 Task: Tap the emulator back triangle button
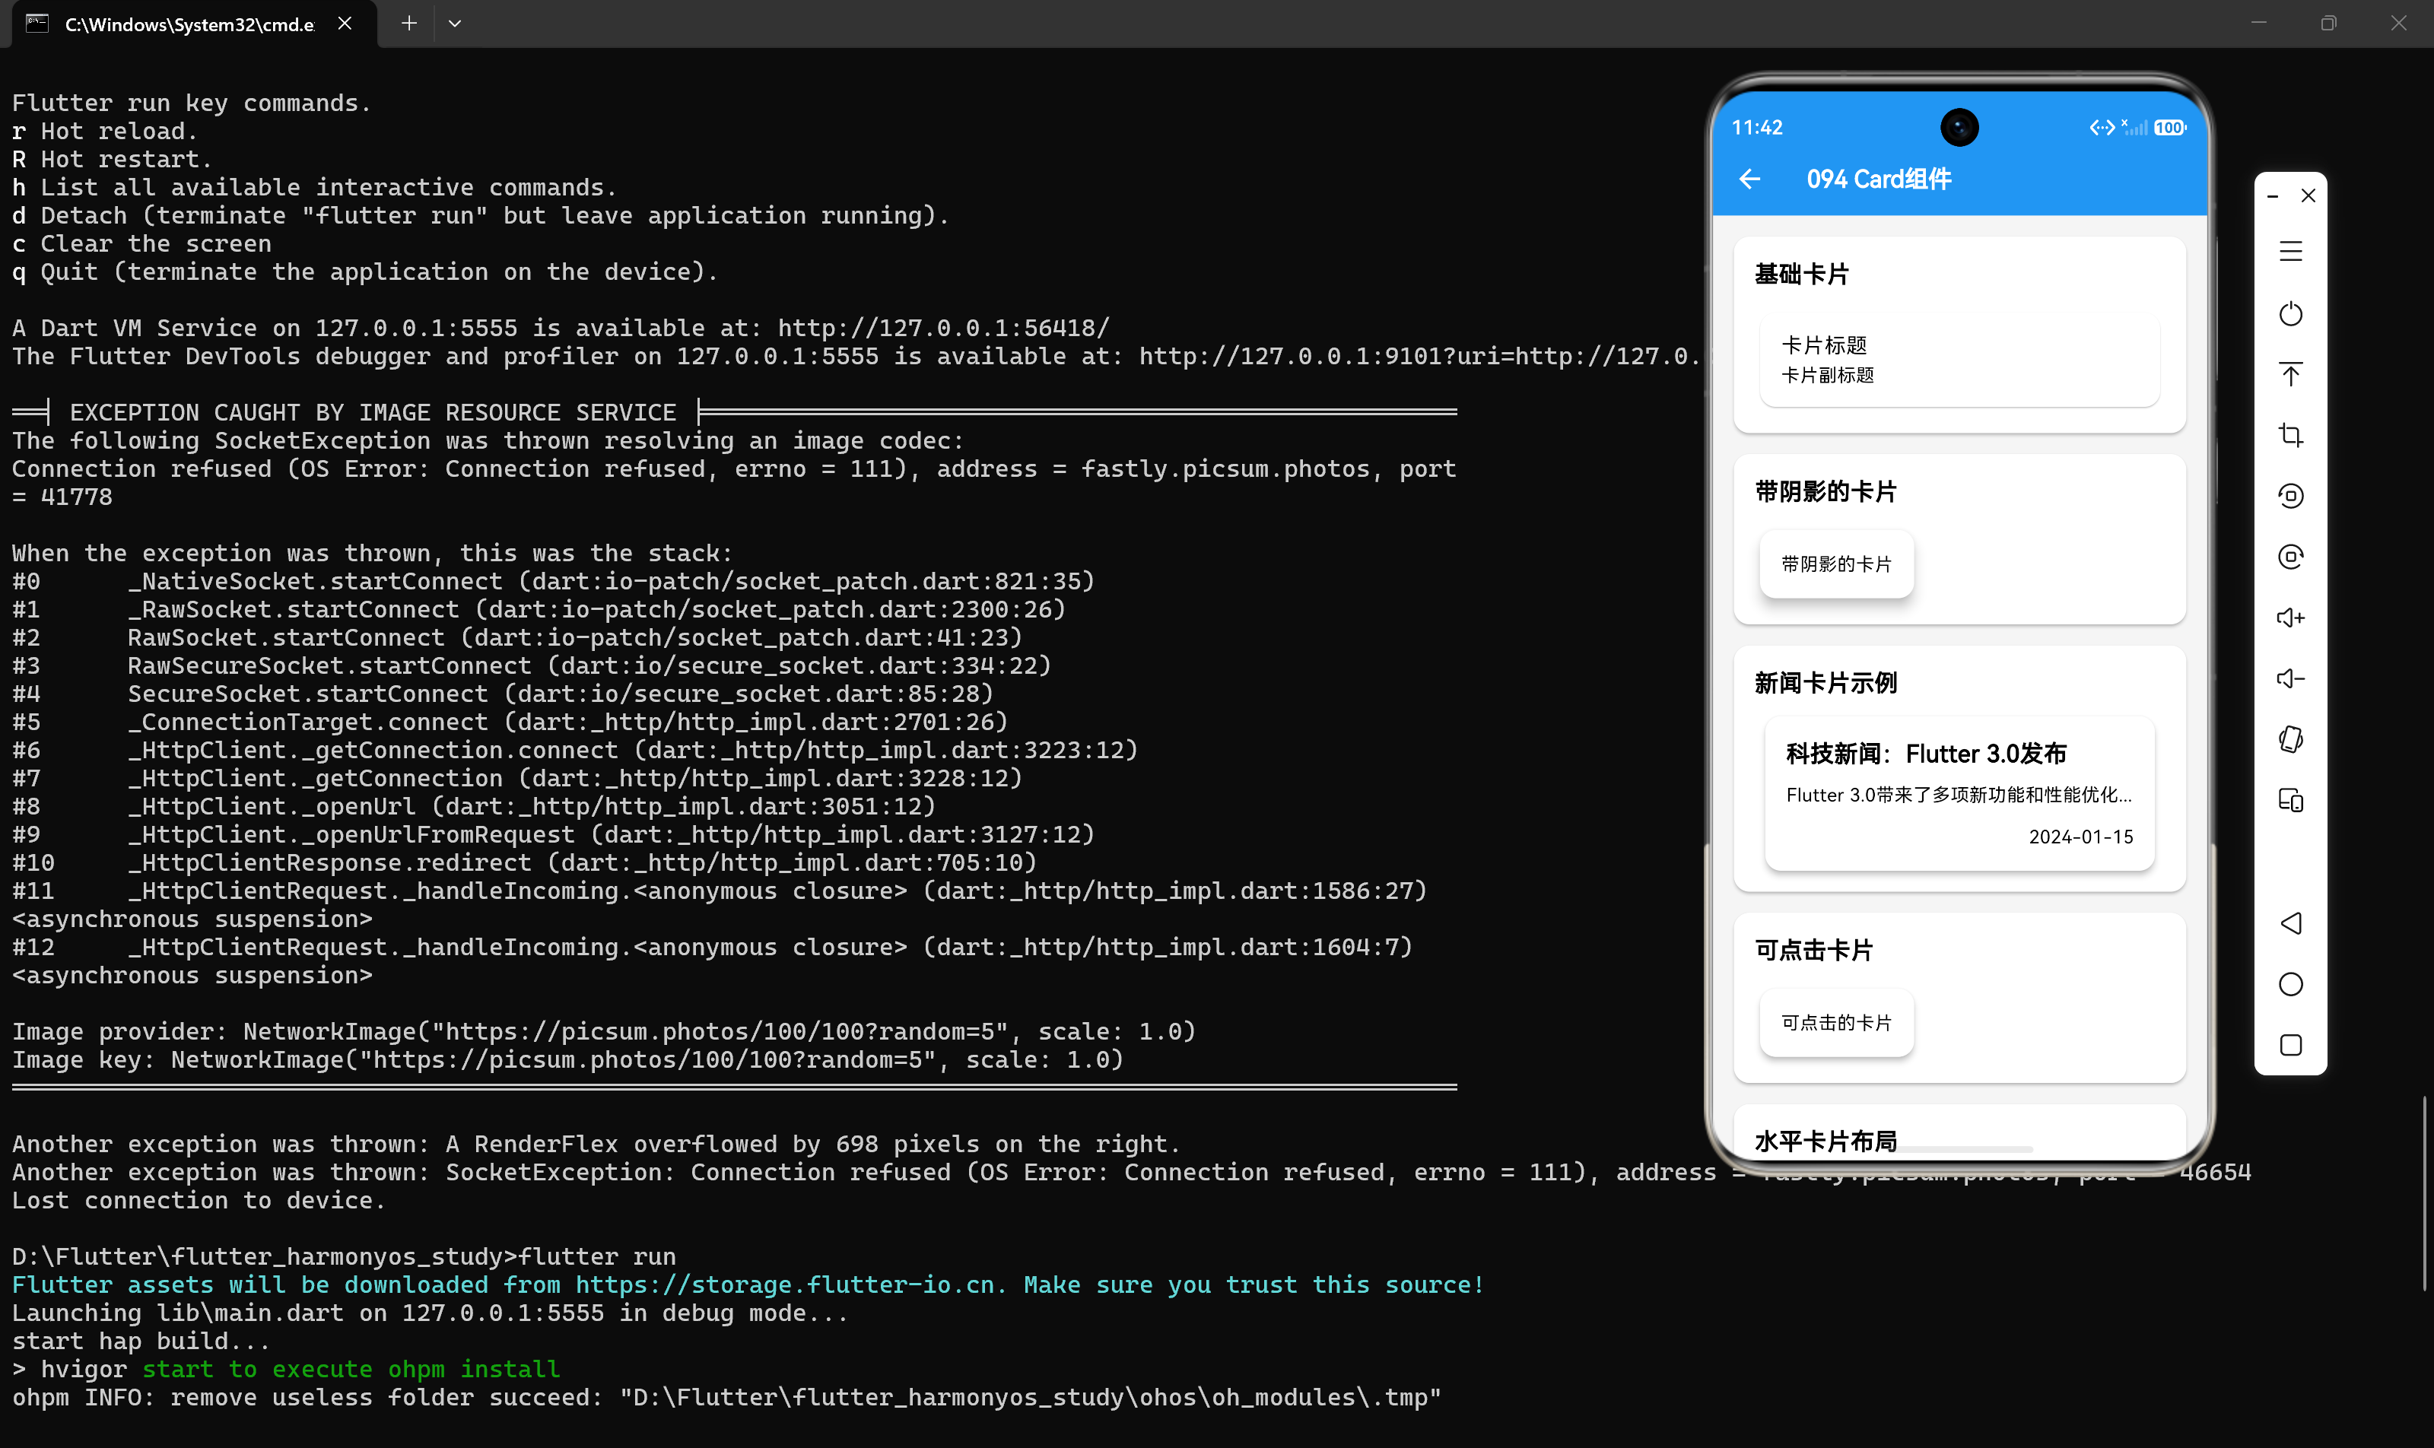[2290, 923]
